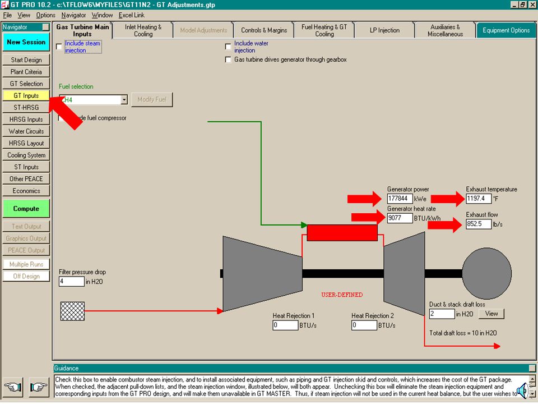Click the green Compute button
The height and width of the screenshot is (404, 538).
[26, 209]
